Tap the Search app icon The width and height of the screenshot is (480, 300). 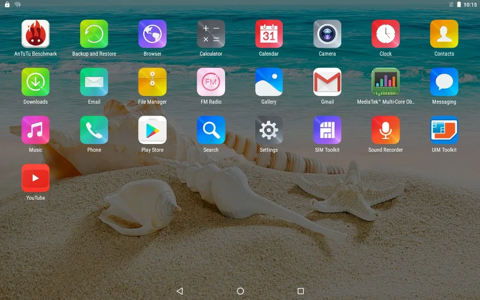click(211, 130)
